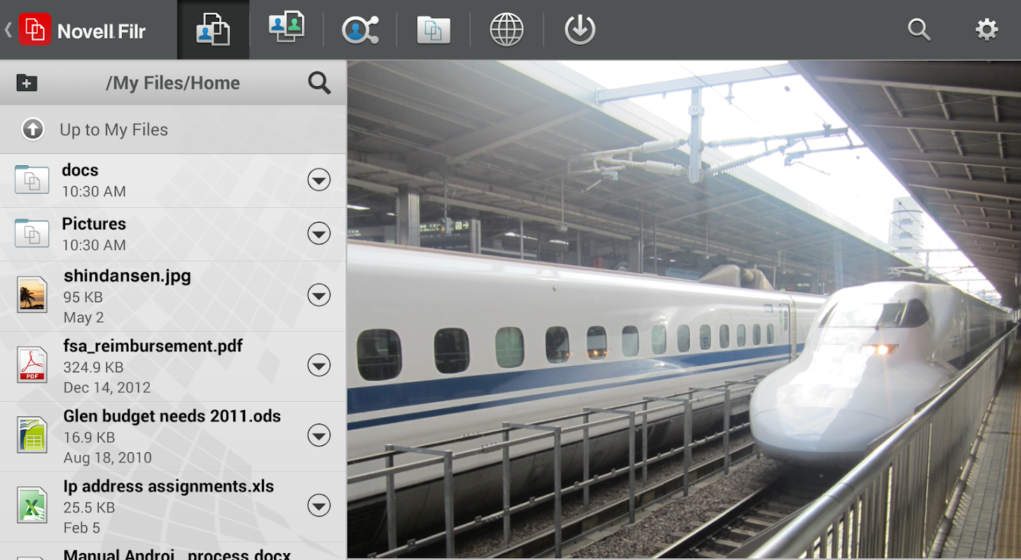This screenshot has width=1021, height=560.
Task: Expand actions for Pictures folder
Action: pos(319,234)
